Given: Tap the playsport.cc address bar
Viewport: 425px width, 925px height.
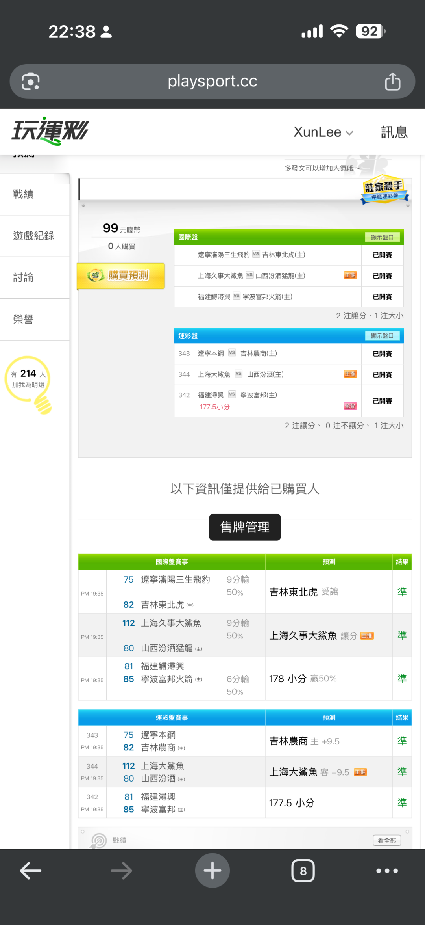Looking at the screenshot, I should [213, 82].
